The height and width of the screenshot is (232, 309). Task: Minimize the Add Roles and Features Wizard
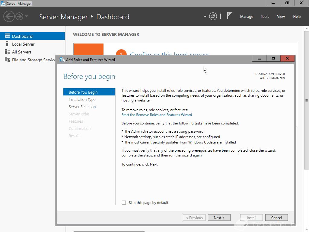pyautogui.click(x=259, y=59)
